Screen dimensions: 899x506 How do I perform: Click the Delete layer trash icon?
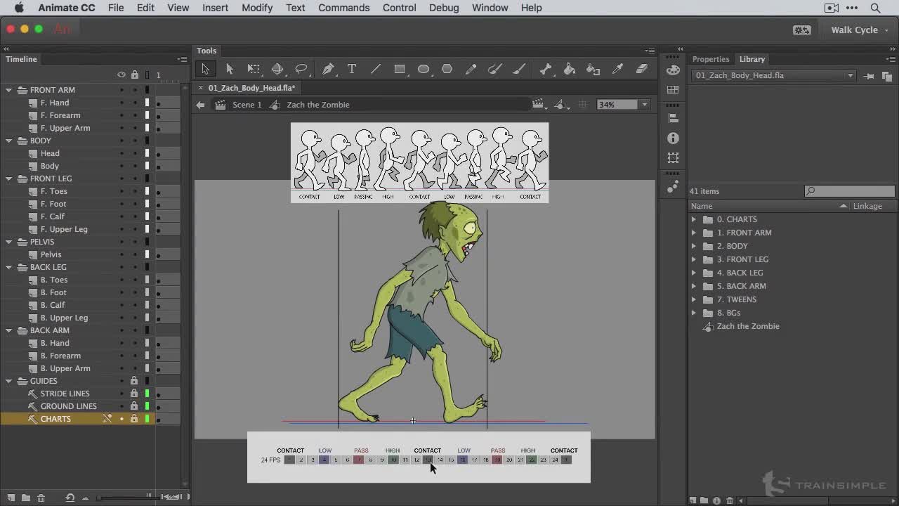(x=41, y=498)
